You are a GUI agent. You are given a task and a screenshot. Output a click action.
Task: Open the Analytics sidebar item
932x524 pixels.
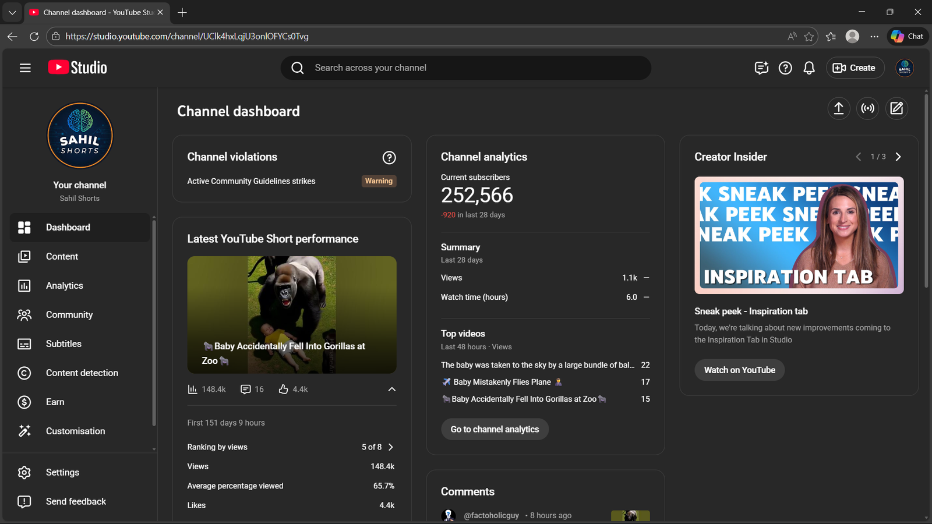(65, 285)
